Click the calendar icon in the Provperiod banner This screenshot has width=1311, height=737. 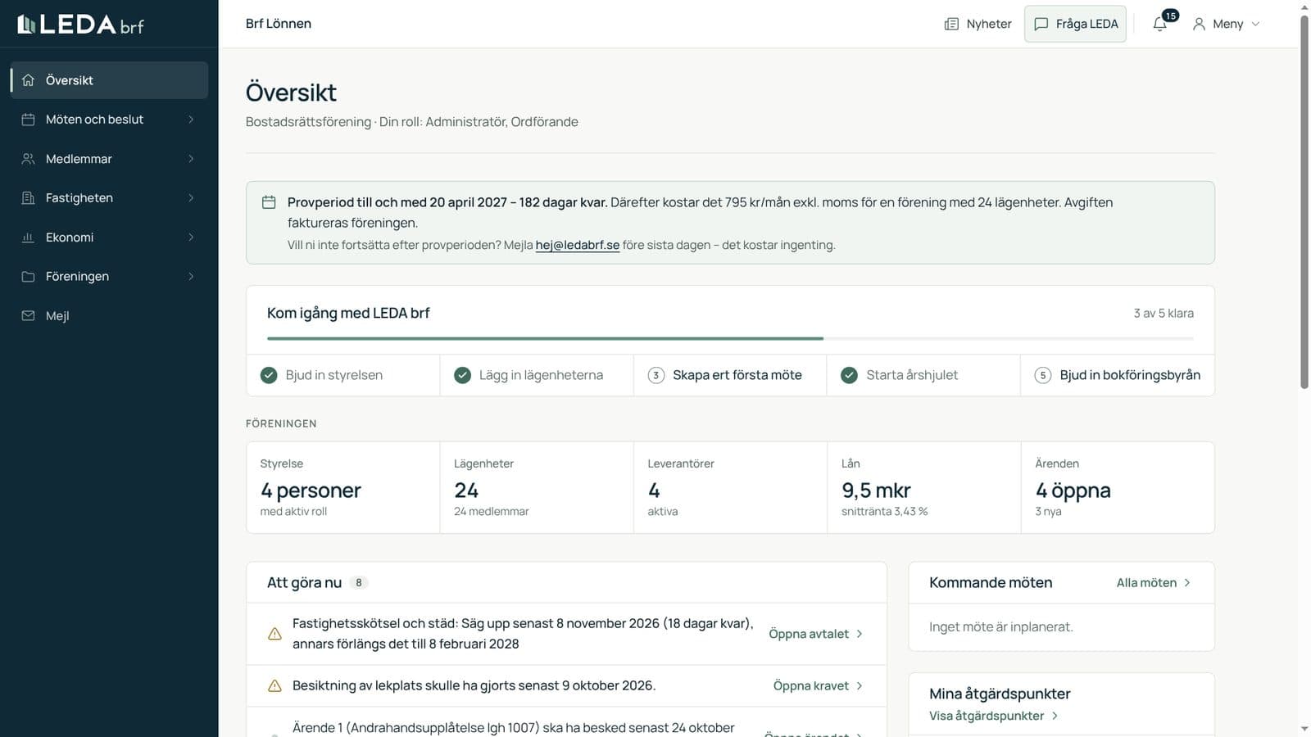[x=269, y=202]
